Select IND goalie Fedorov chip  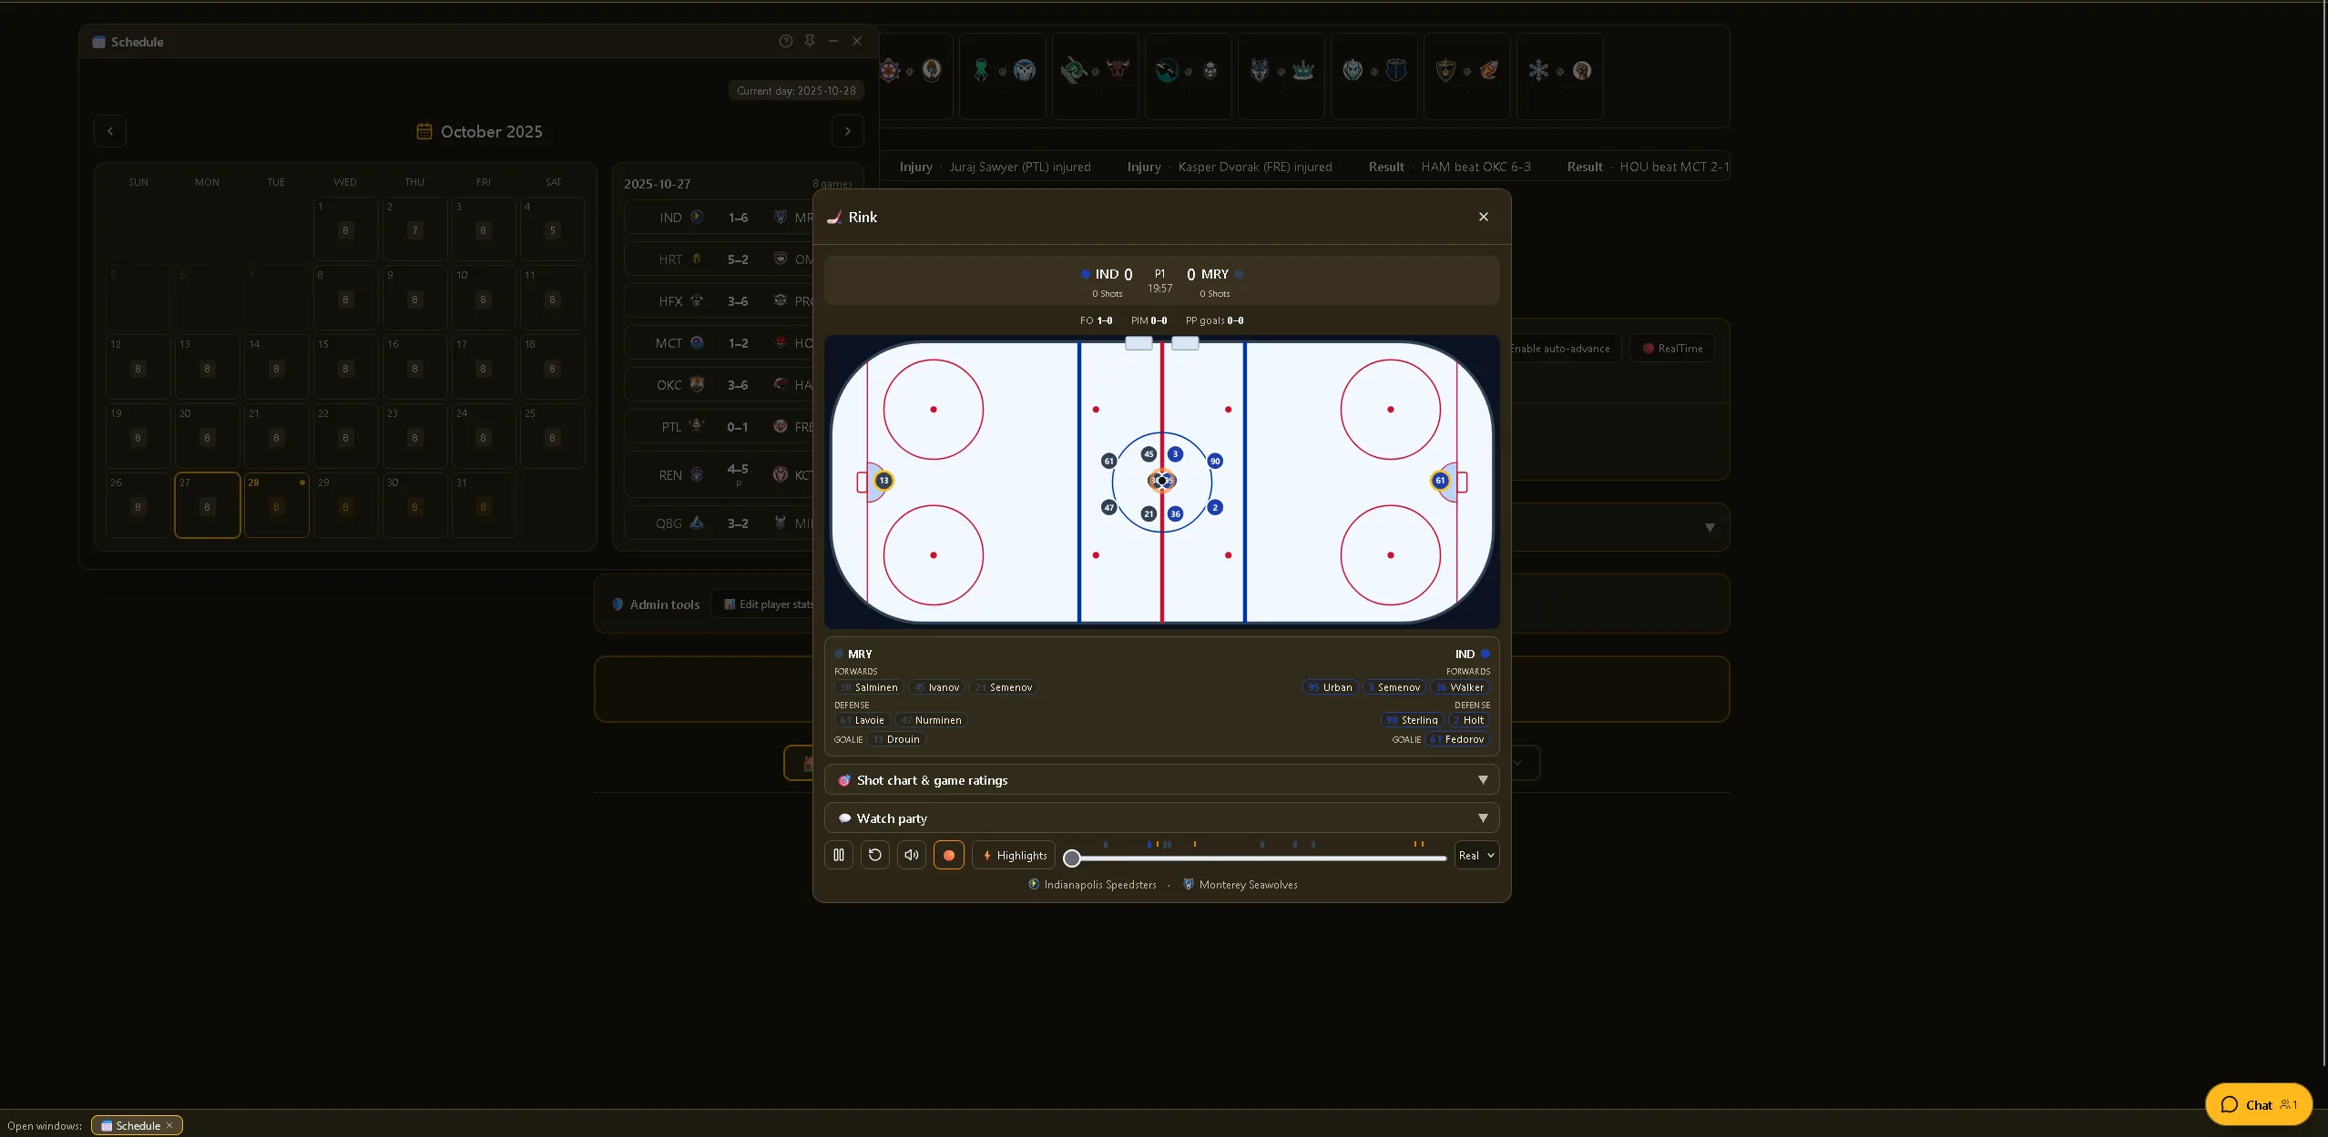click(1457, 739)
